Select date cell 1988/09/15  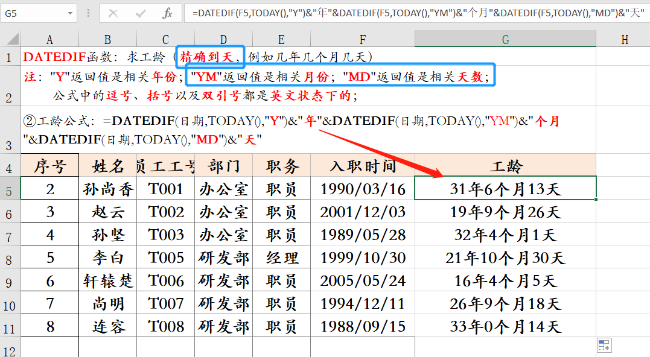[363, 326]
